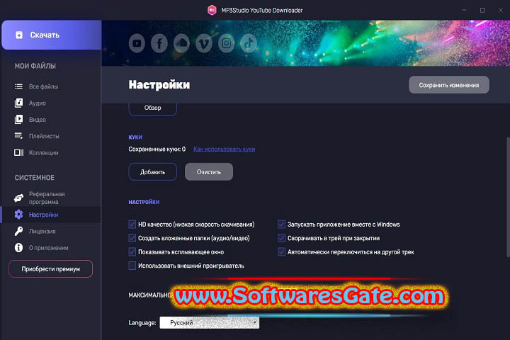Minimize the MP3Studio window
This screenshot has height=340, width=510.
point(464,10)
